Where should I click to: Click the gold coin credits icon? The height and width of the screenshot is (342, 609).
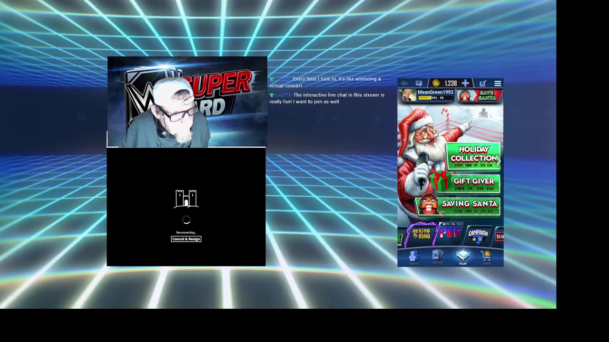coord(436,83)
